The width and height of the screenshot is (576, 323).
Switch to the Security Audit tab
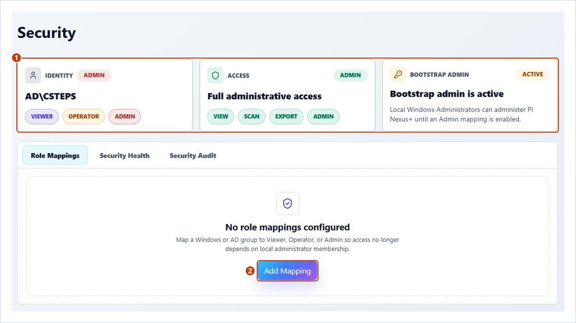click(x=193, y=156)
